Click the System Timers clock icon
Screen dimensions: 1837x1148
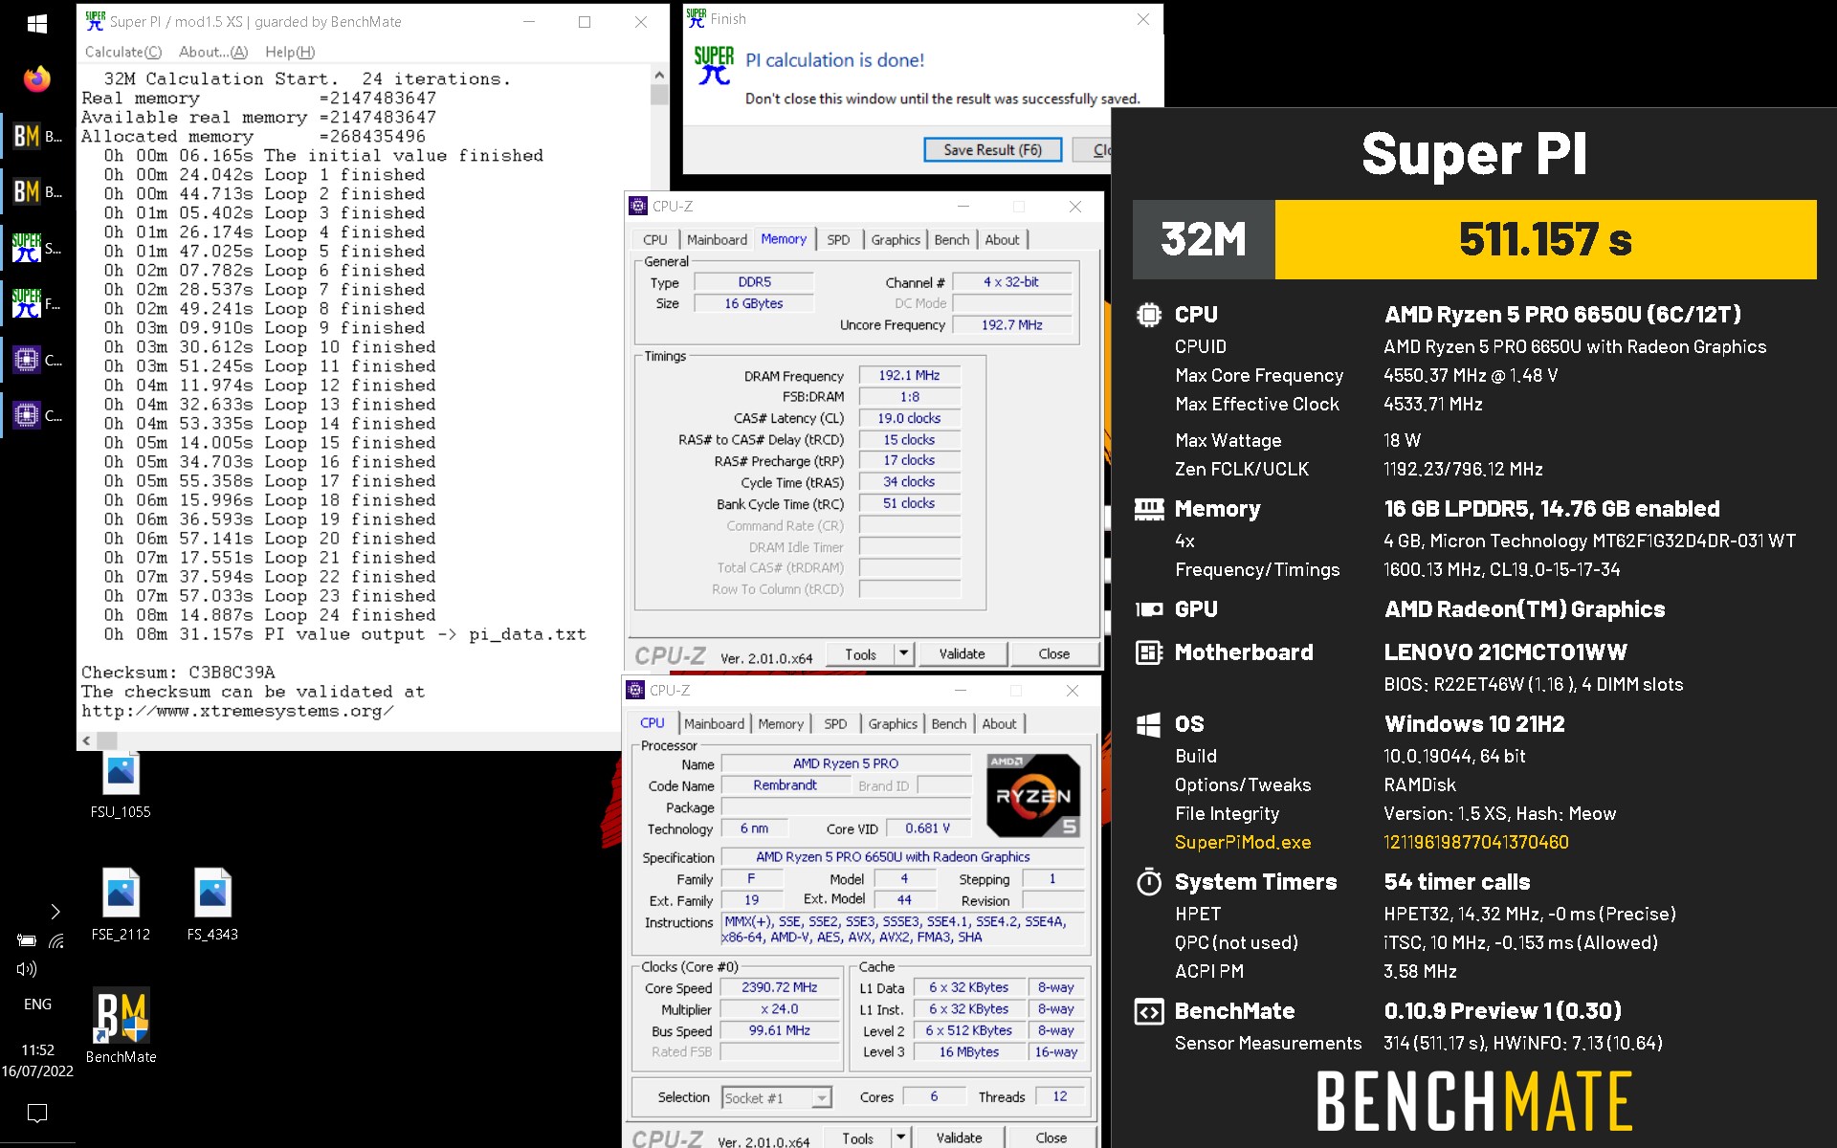click(x=1148, y=881)
